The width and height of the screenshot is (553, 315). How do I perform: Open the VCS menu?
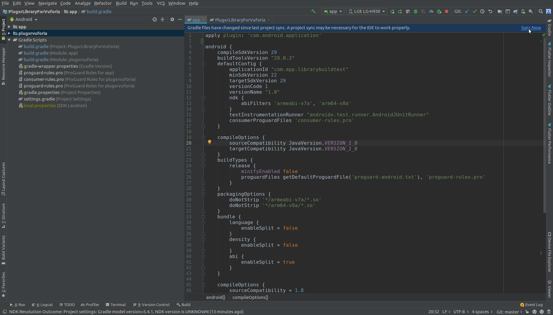pyautogui.click(x=161, y=3)
